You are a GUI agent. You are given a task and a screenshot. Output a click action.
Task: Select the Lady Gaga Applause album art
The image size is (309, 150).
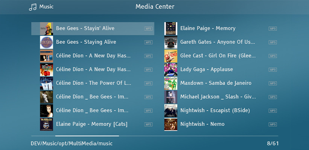tap(170, 69)
